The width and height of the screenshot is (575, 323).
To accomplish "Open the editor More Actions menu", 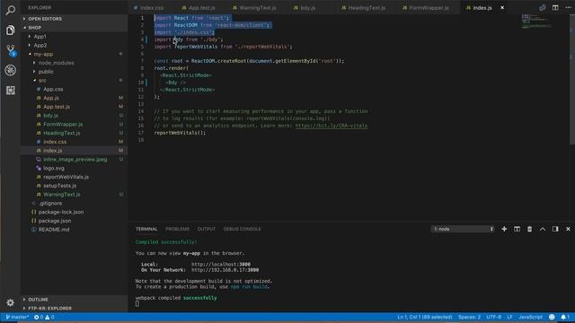I will coord(568,8).
